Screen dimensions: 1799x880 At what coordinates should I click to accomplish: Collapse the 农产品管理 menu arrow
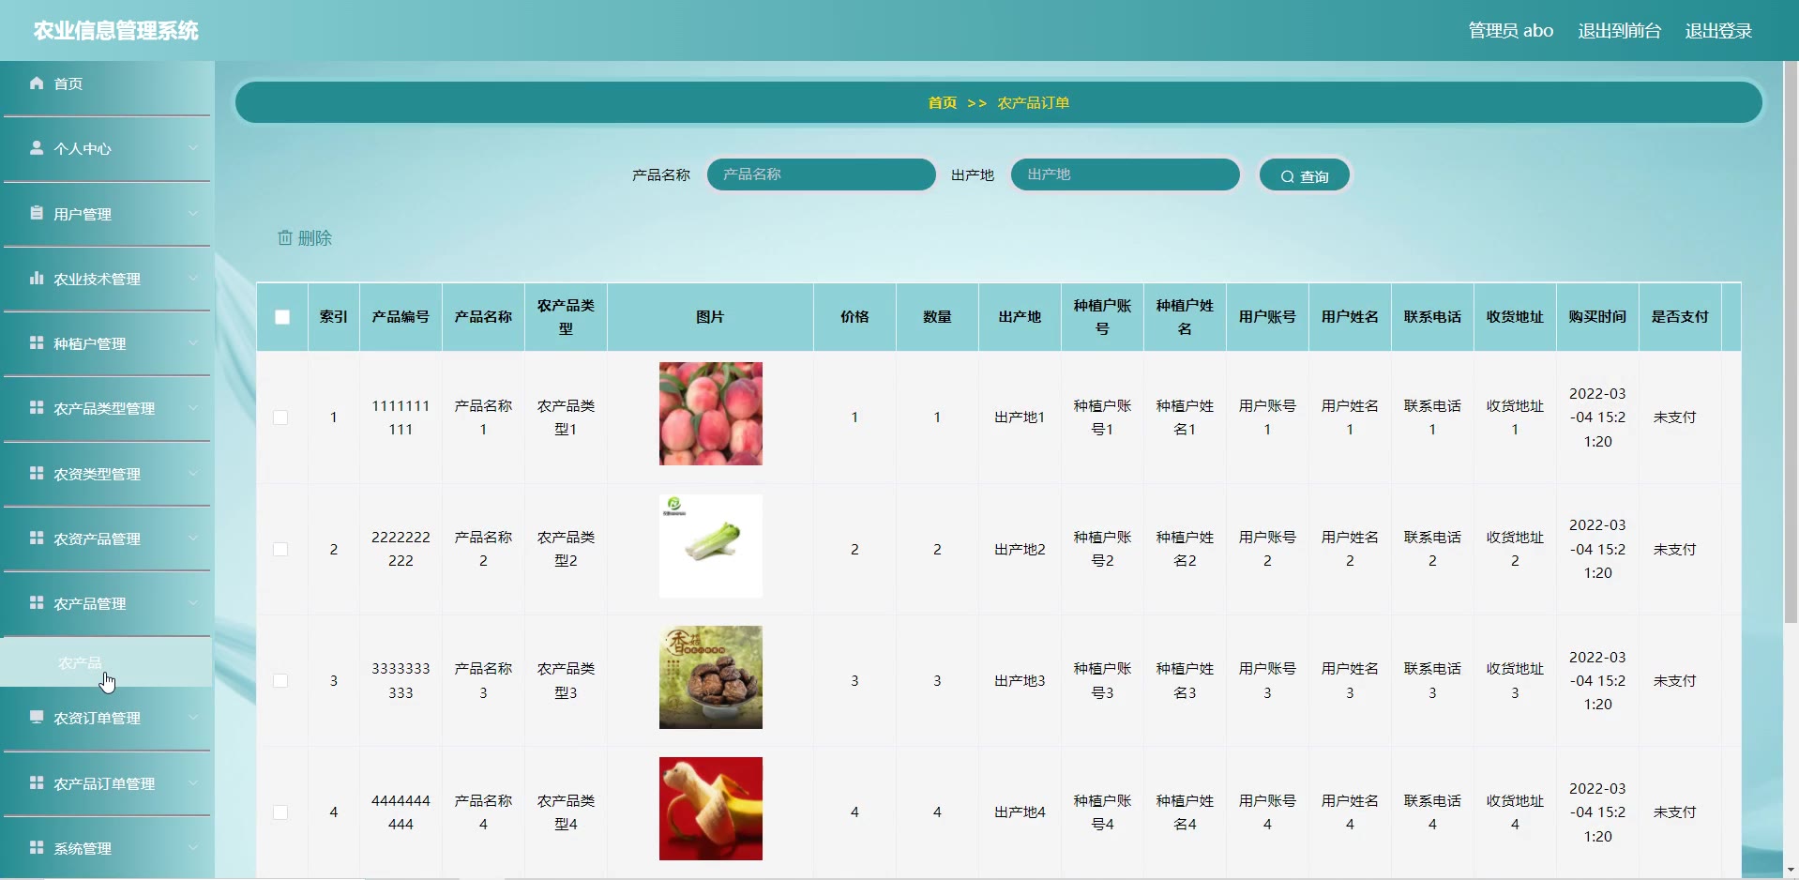point(193,602)
